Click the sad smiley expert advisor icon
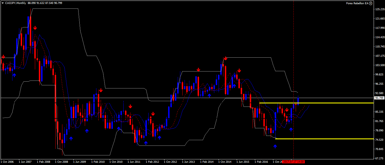385x165 pixels. click(x=371, y=3)
